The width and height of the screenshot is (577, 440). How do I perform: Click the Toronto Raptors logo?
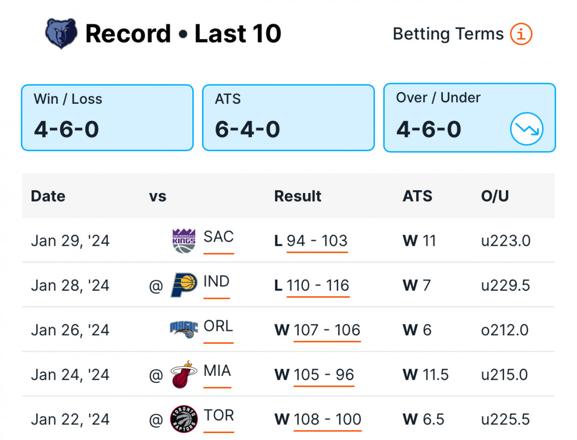tap(184, 419)
